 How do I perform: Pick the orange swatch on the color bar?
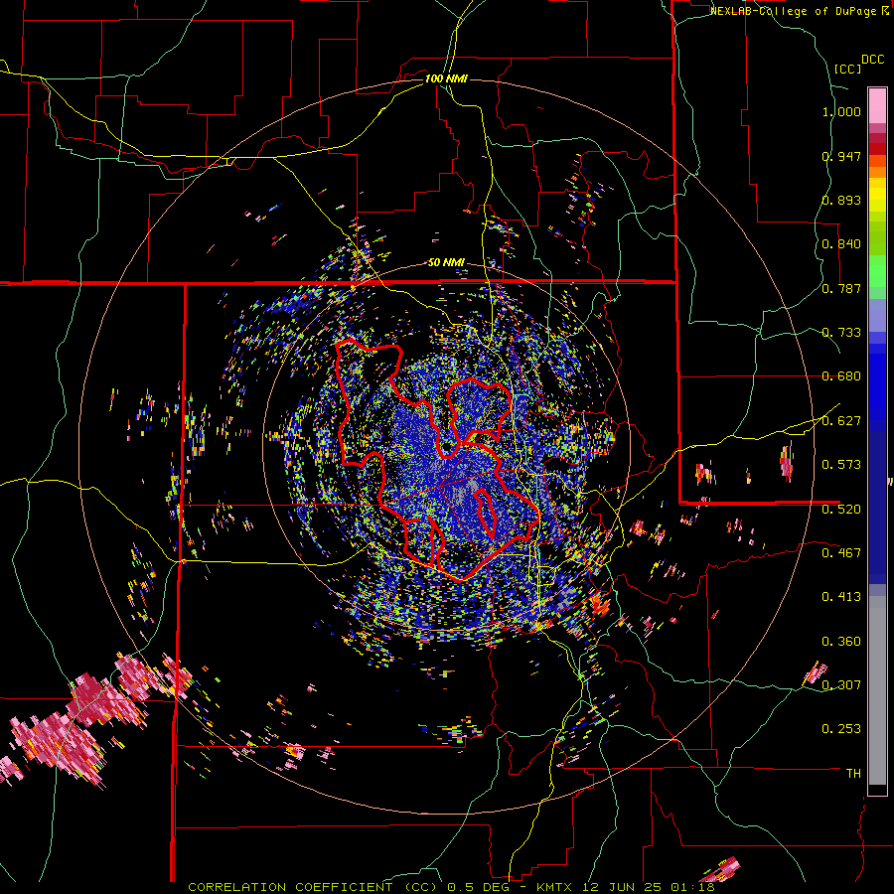click(877, 172)
